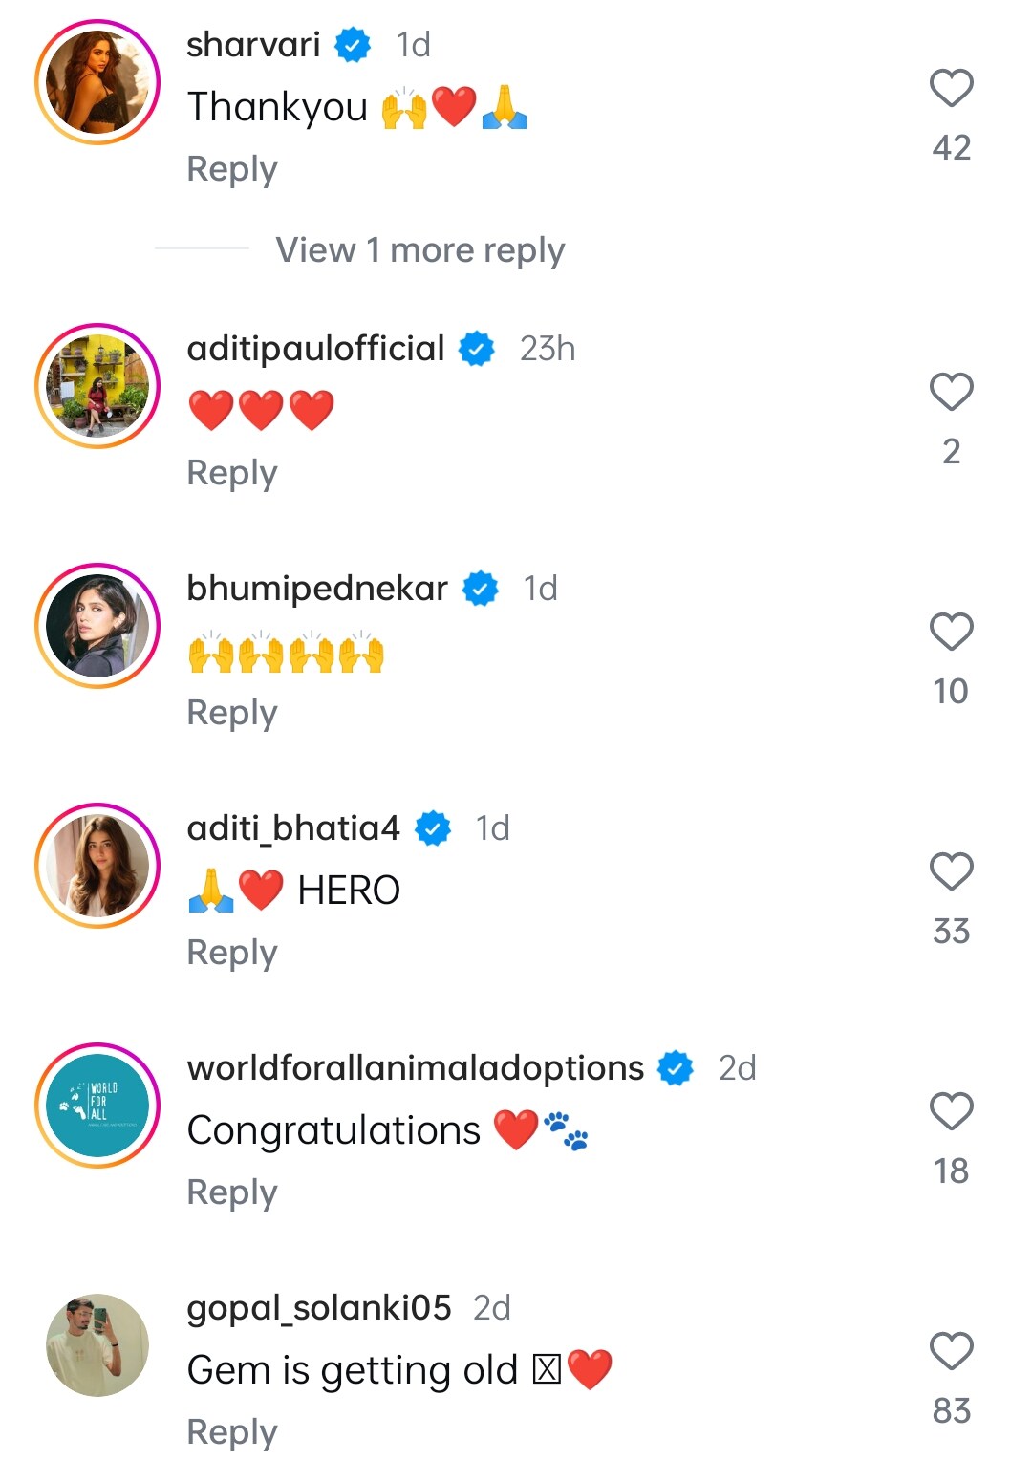Open worldforallanimaladoptions username link

[x=415, y=1067]
